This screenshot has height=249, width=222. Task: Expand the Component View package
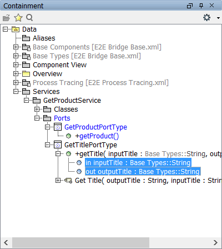(16, 65)
